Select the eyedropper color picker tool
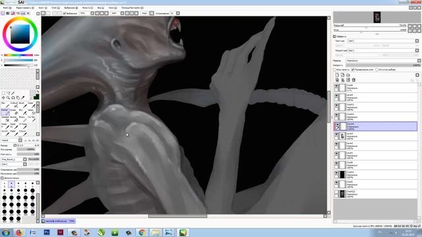Screen dimensions: 422x237 22,98
